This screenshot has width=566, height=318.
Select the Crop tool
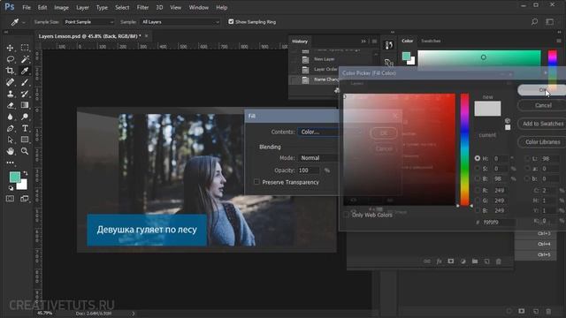[10, 71]
